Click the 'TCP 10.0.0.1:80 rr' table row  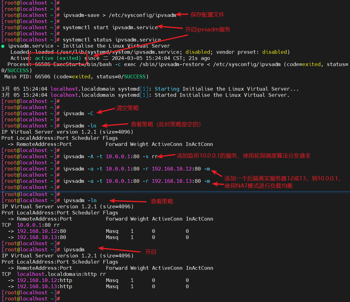31,225
